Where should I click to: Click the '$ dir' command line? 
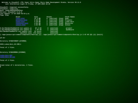pyautogui.click(x=3, y=38)
